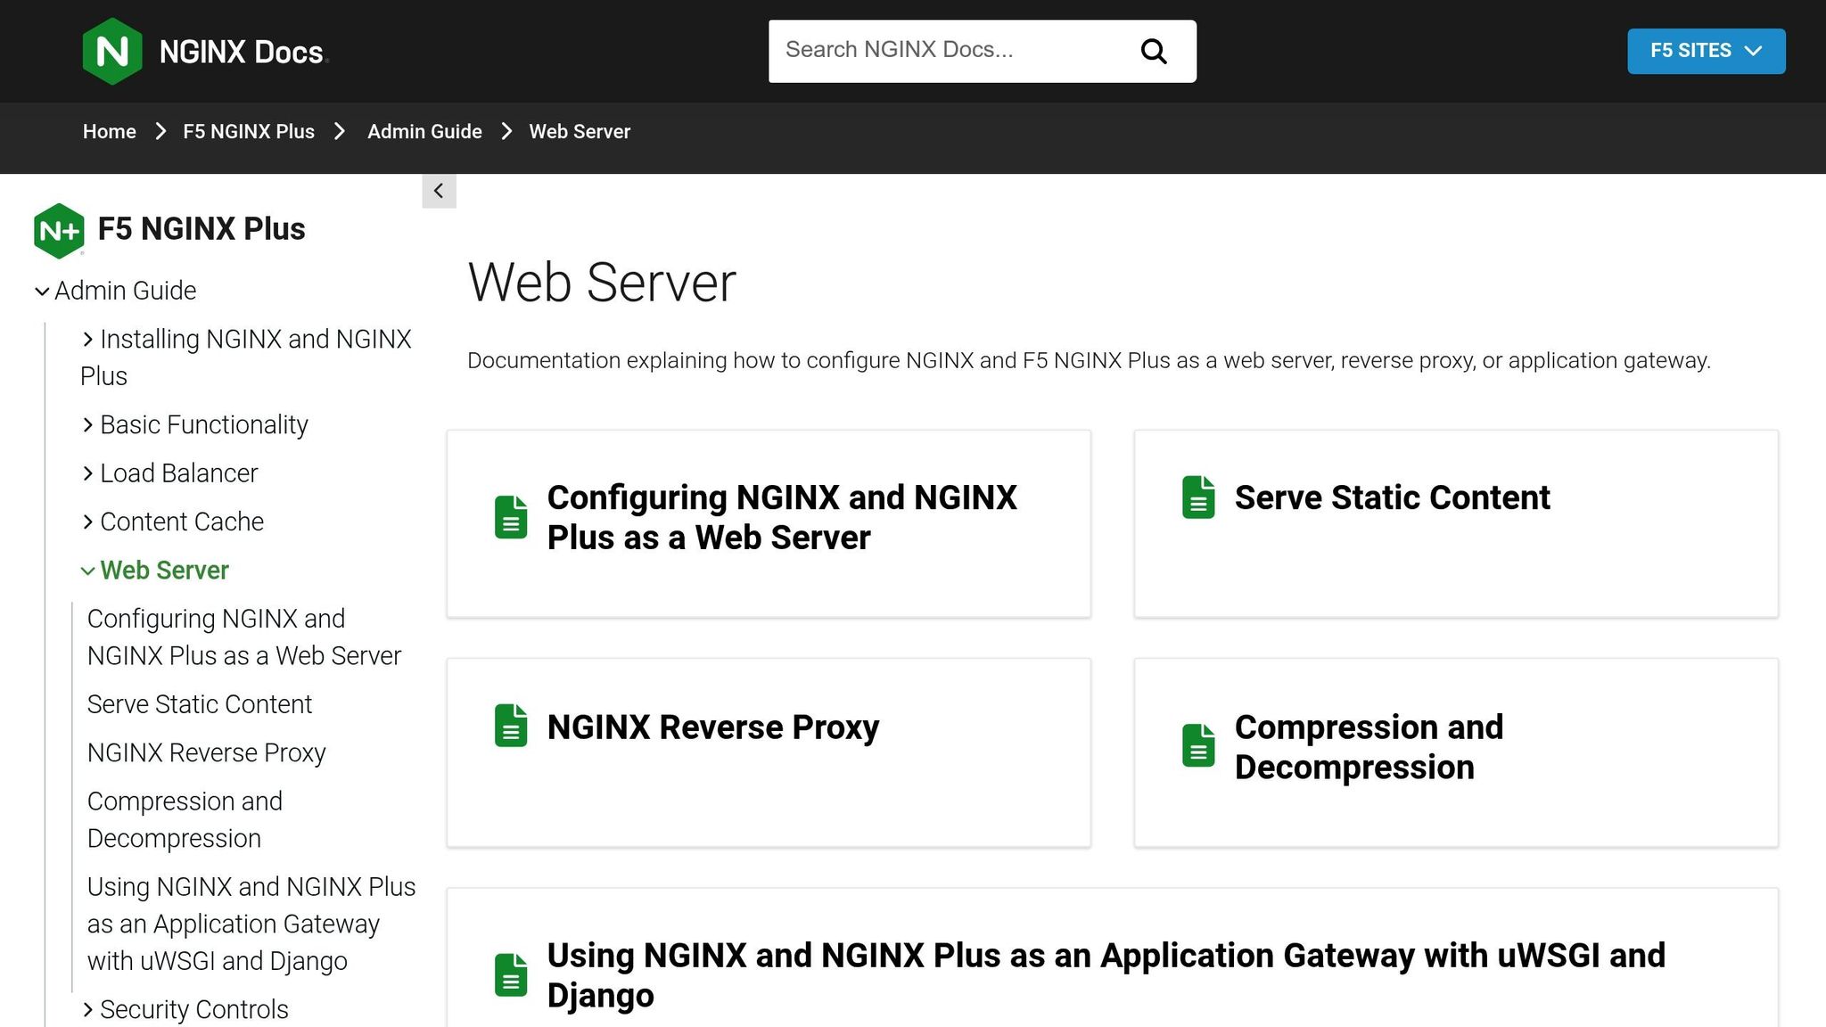Open NGINX Reverse Proxy card title

point(713,727)
